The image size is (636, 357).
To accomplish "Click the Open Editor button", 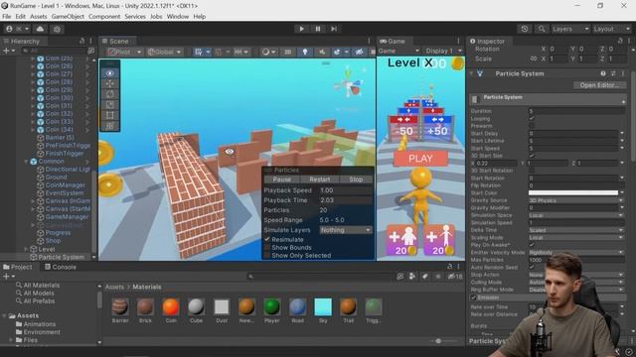I will 599,85.
